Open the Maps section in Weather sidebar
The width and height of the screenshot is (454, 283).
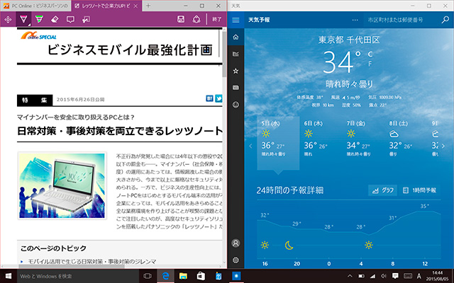pos(236,54)
